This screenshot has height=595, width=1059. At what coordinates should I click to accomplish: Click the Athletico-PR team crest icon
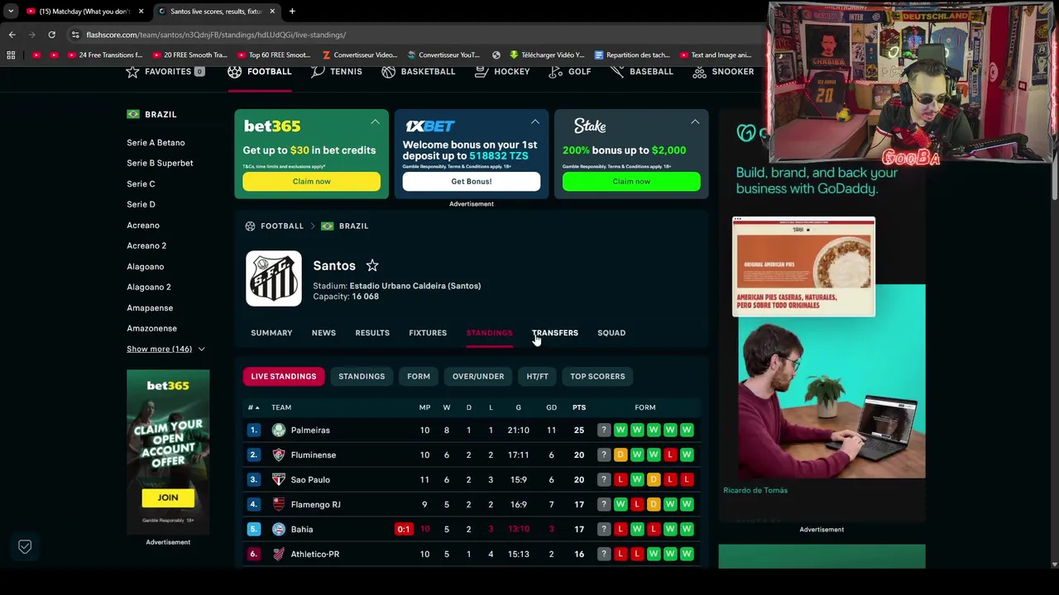(x=279, y=555)
